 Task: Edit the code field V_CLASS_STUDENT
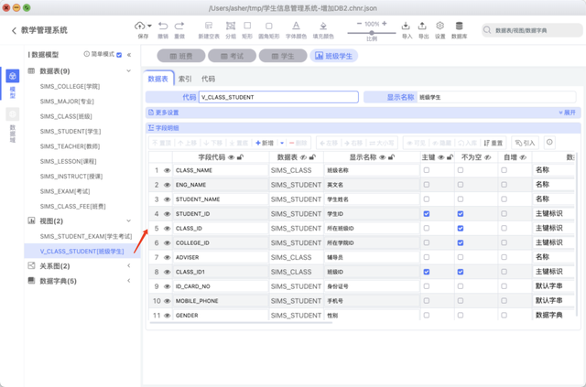(278, 97)
